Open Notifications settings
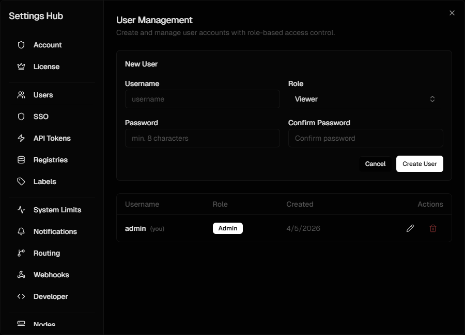465x335 pixels. click(52, 231)
